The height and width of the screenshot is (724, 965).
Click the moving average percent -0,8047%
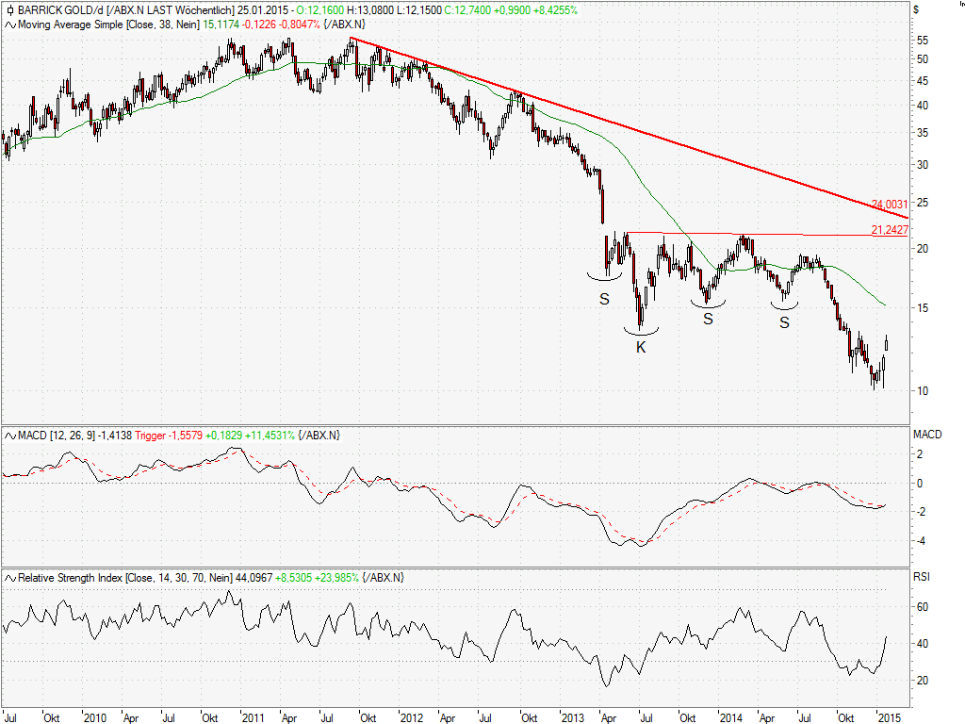[300, 25]
